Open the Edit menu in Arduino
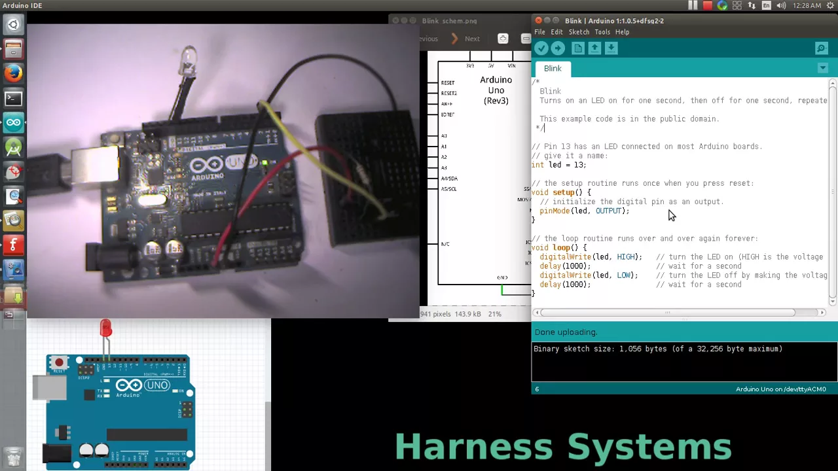This screenshot has height=471, width=838. point(556,32)
